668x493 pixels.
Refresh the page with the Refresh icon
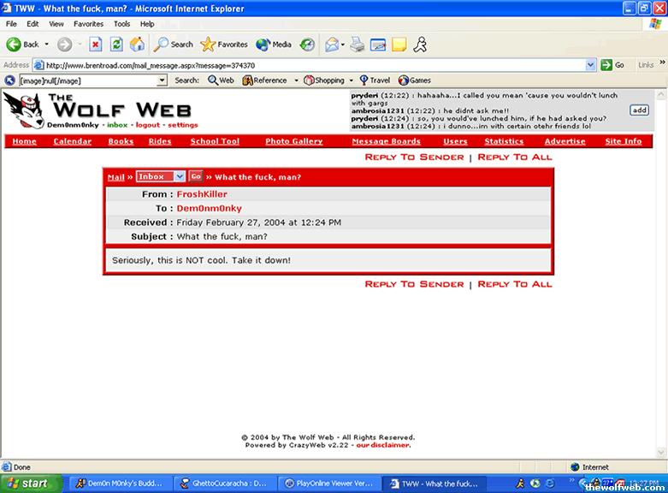[x=116, y=45]
